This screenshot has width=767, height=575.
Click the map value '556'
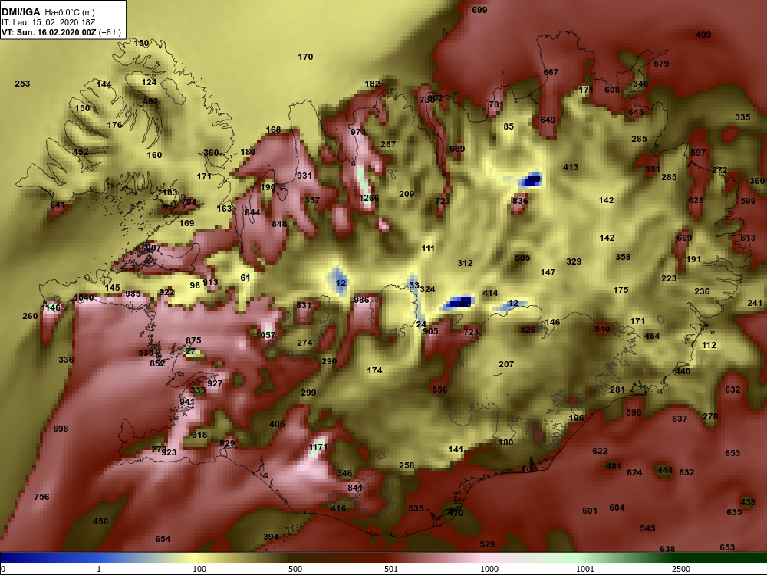(439, 389)
